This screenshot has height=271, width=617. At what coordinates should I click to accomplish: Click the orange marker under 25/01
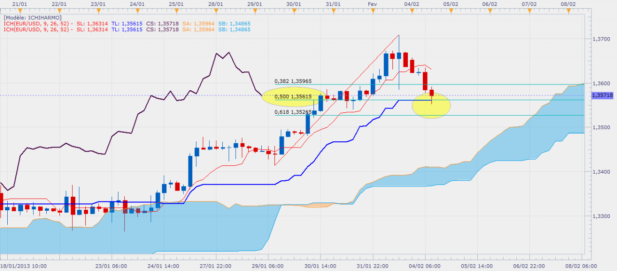pos(176,10)
